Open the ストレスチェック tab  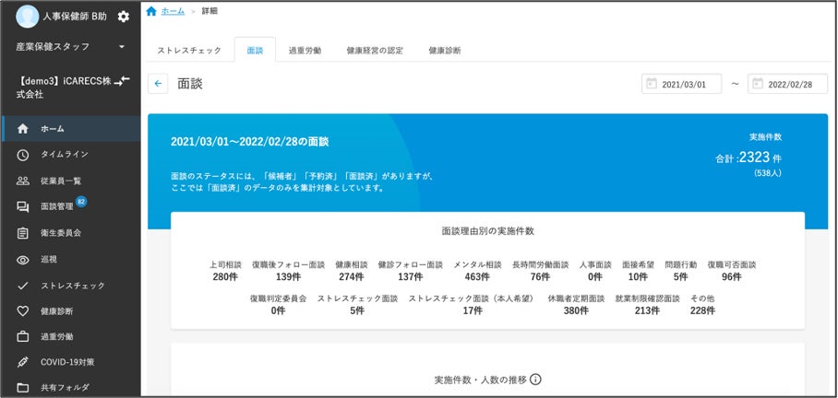pos(189,51)
